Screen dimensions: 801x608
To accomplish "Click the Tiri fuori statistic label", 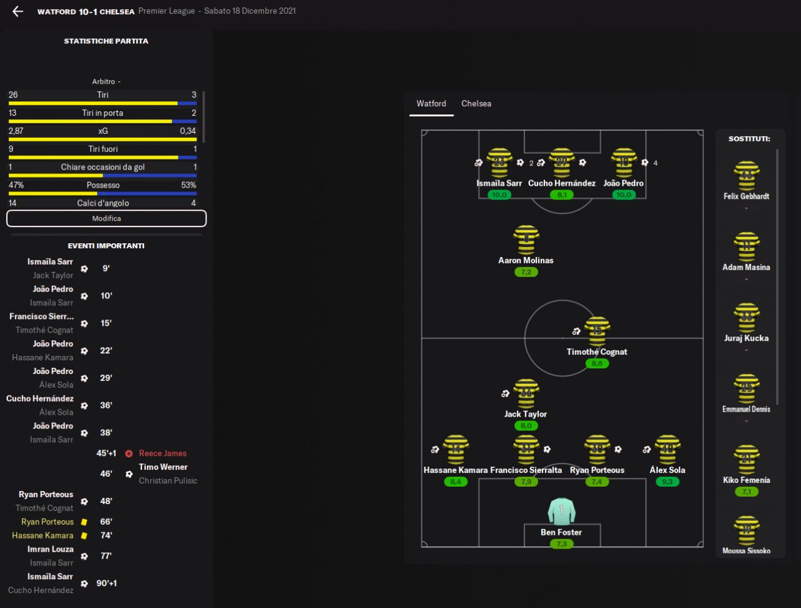I will pos(103,149).
